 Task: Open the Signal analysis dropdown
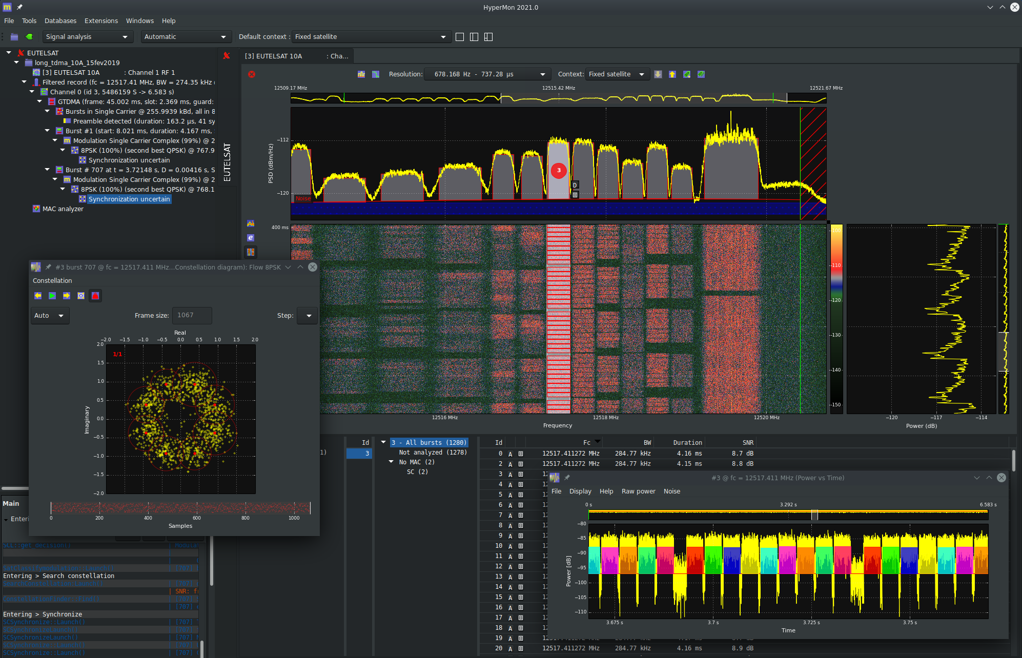(x=87, y=37)
